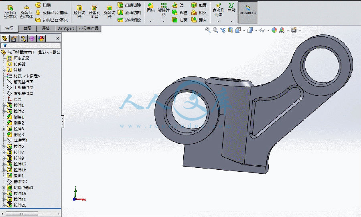Select the Revolved Cut (旋转切除) tool
Screen dimensions: 361x217
click(109, 12)
